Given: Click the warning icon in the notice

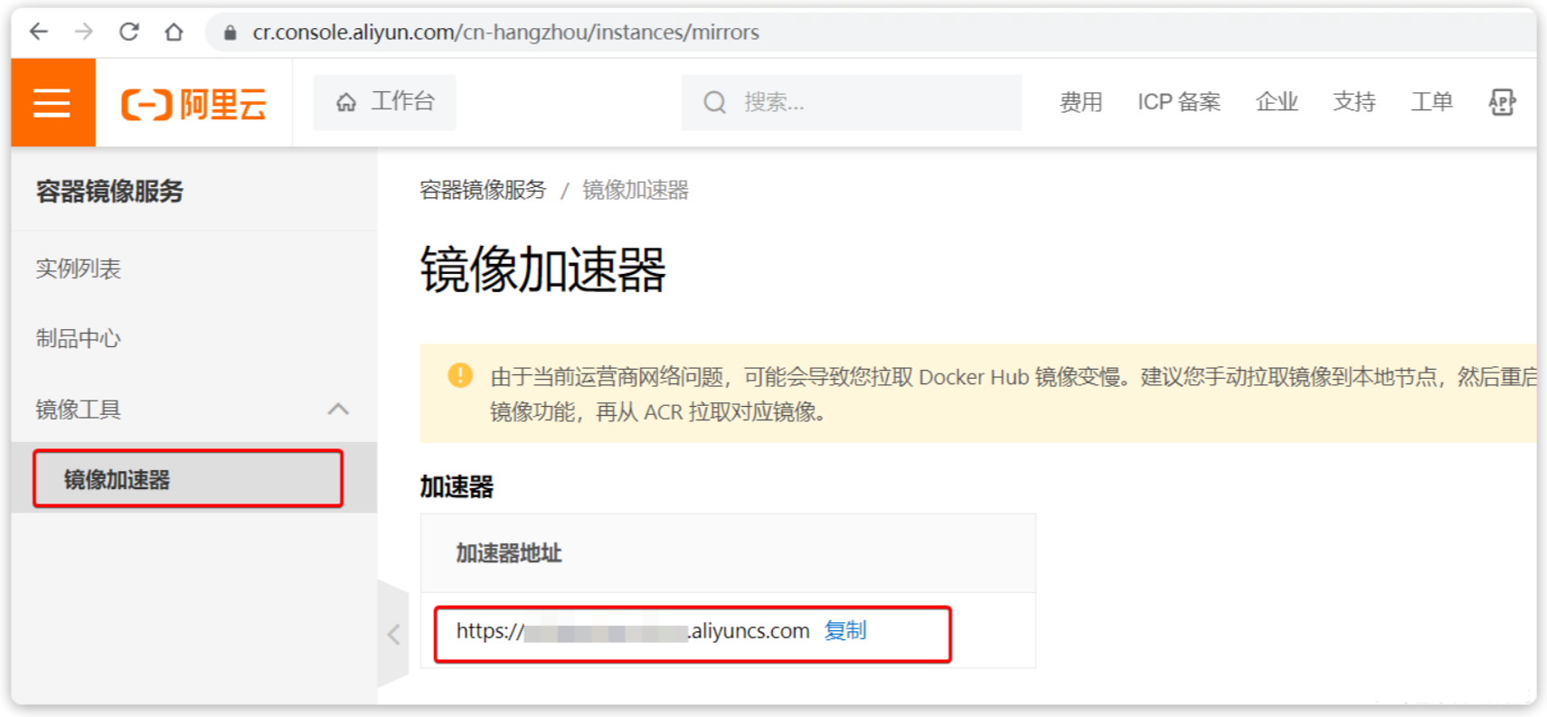Looking at the screenshot, I should click(460, 375).
